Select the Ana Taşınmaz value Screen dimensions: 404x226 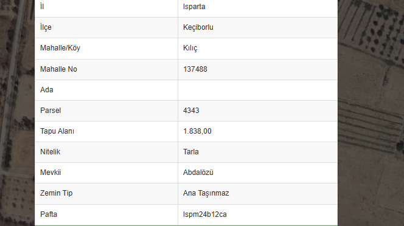(x=206, y=193)
